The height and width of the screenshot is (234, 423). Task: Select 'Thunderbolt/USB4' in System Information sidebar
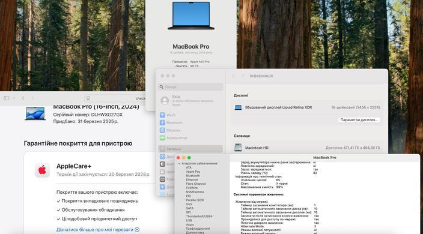[x=199, y=216]
